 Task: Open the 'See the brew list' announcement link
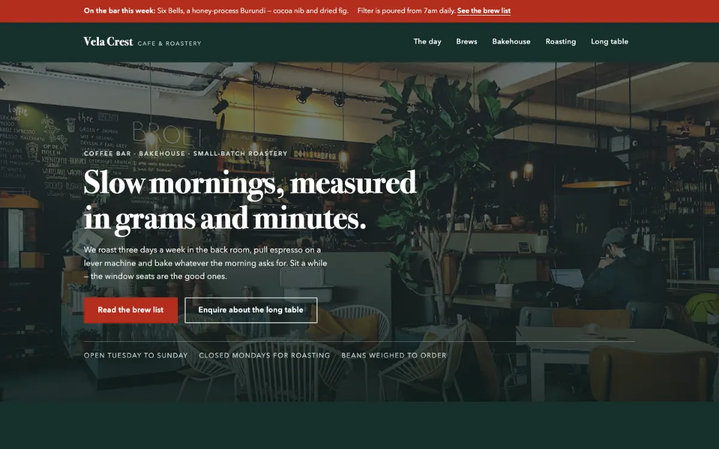[484, 11]
